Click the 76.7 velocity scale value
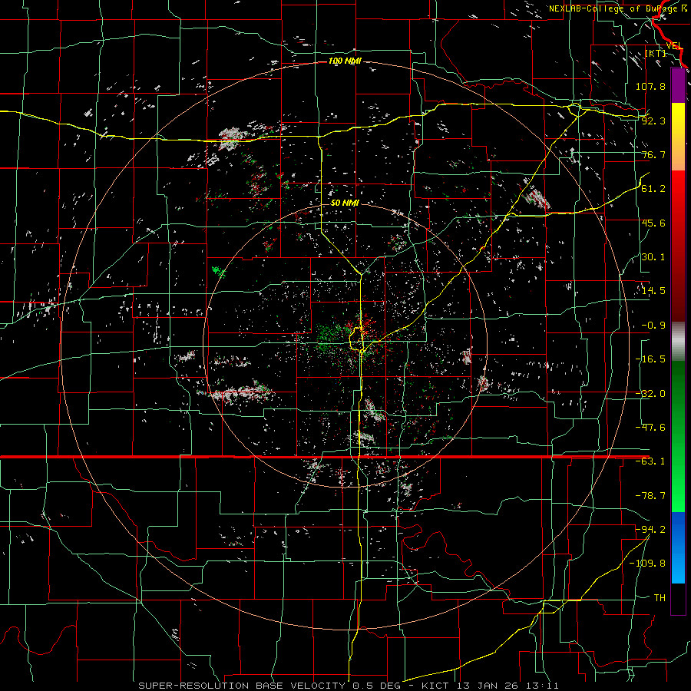 (653, 154)
